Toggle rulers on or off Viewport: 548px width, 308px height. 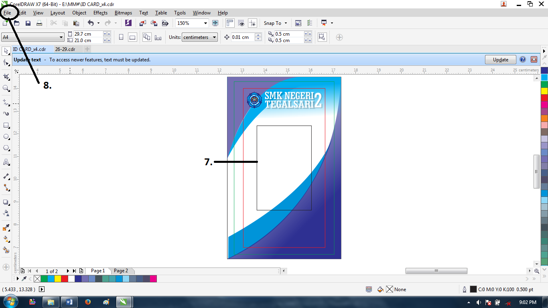tap(230, 23)
